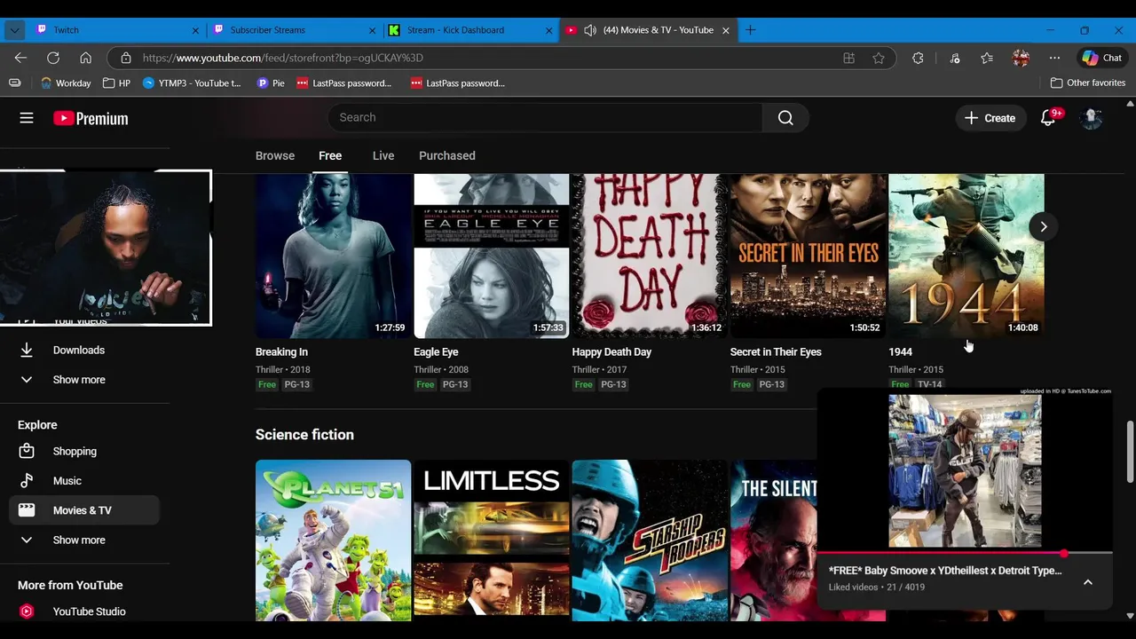Click the 1944 title link
The image size is (1136, 639).
pyautogui.click(x=900, y=352)
